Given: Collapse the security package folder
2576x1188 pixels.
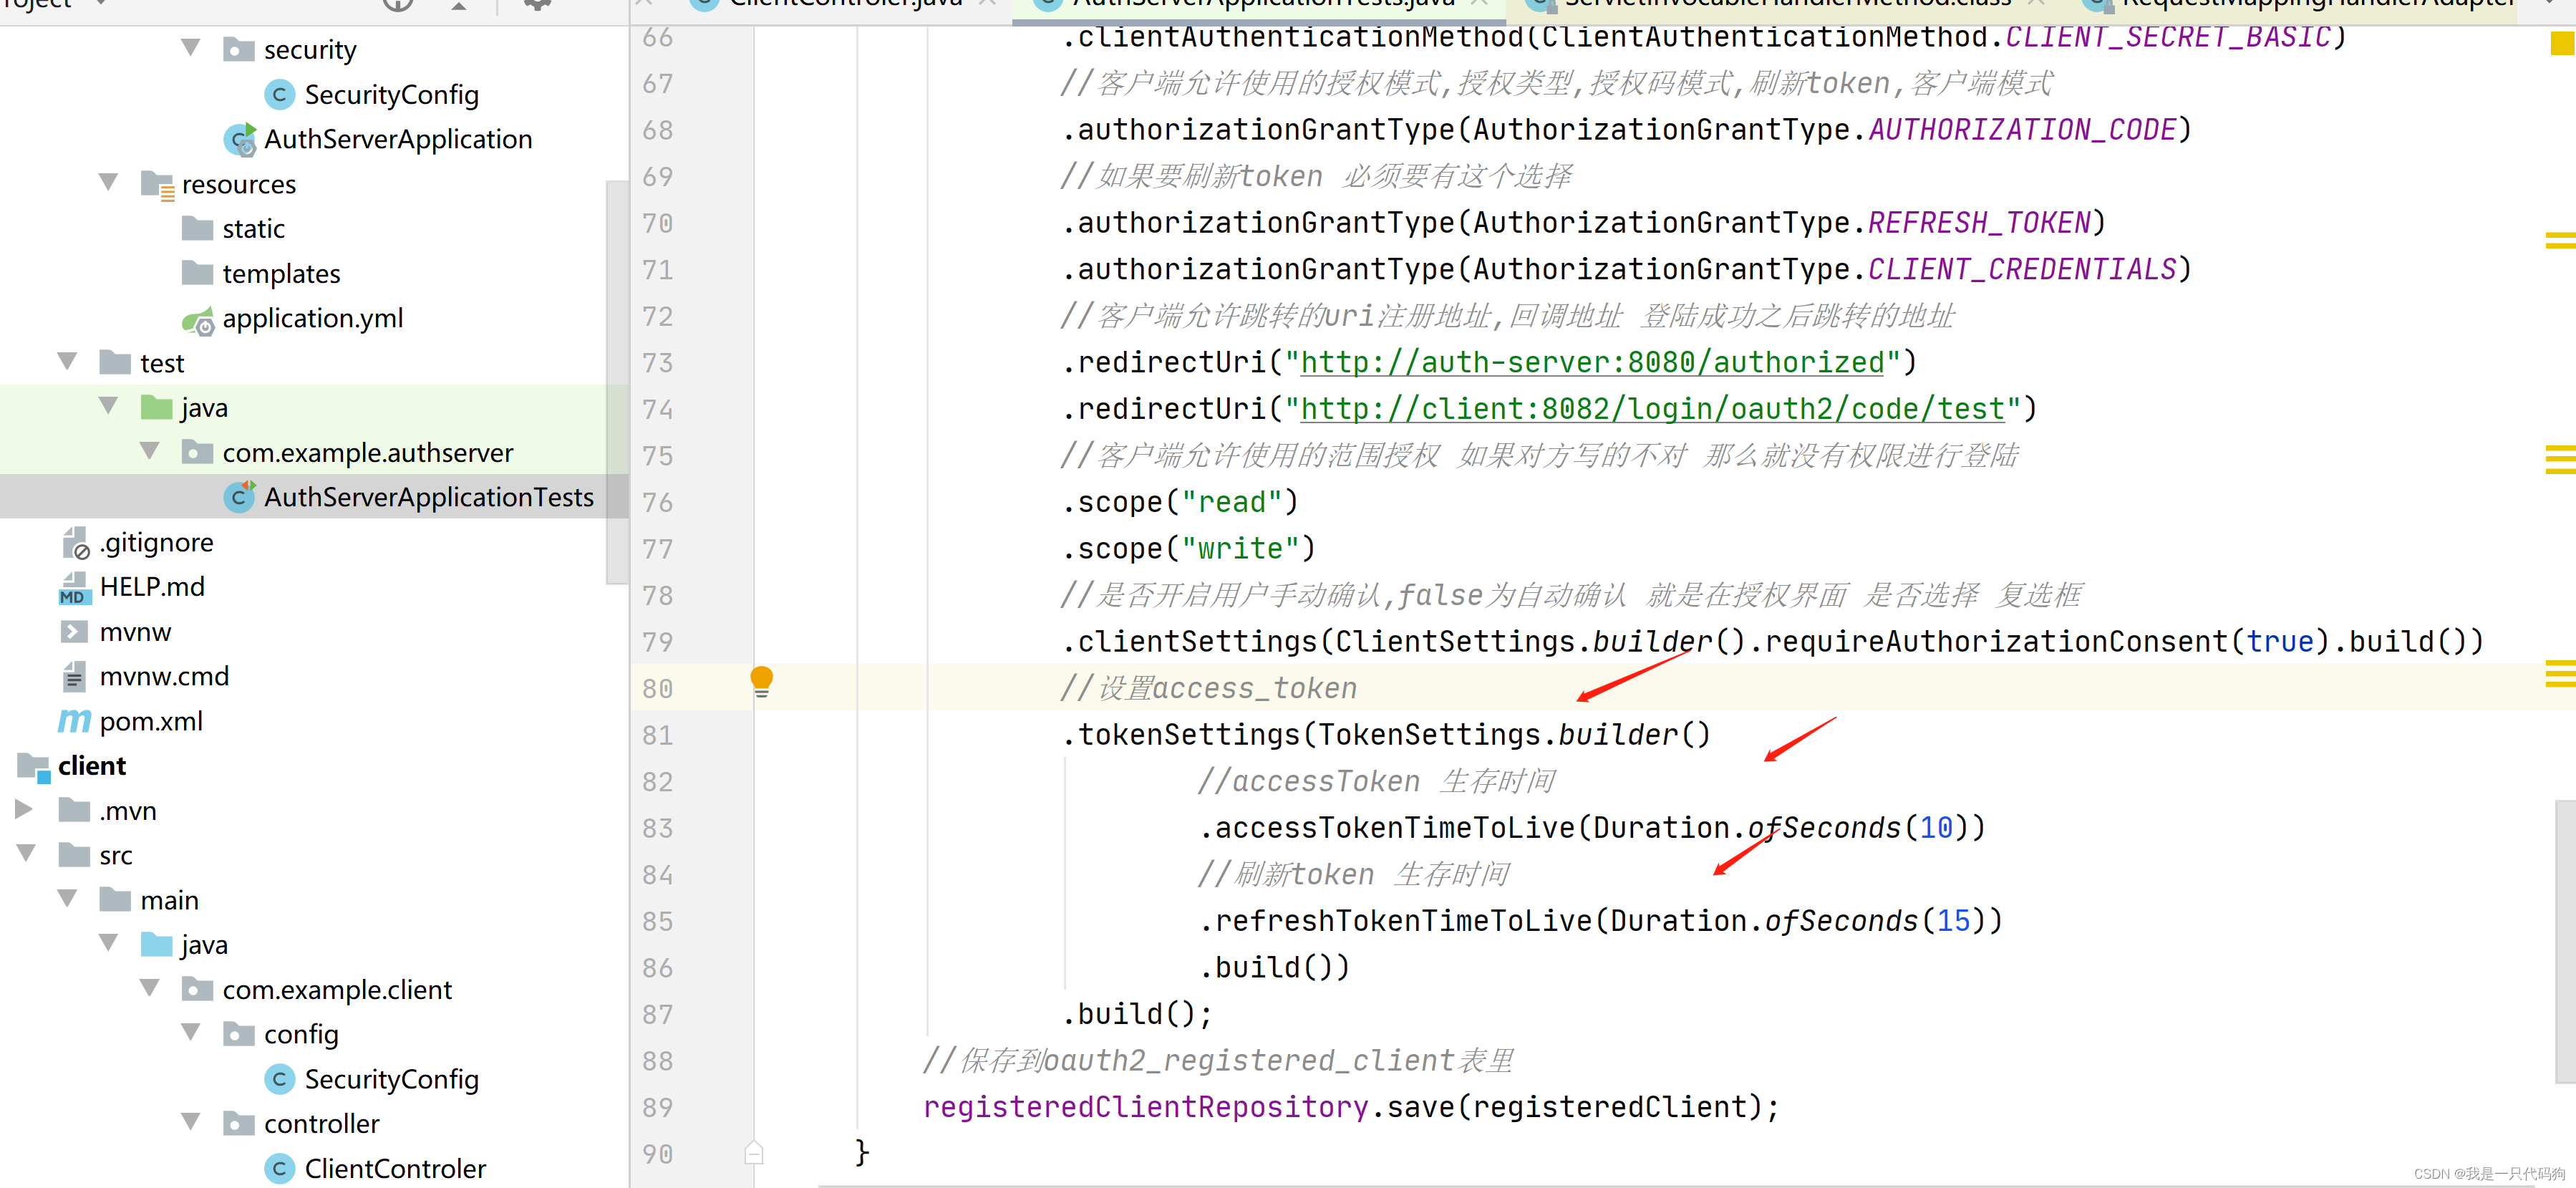Looking at the screenshot, I should (191, 48).
